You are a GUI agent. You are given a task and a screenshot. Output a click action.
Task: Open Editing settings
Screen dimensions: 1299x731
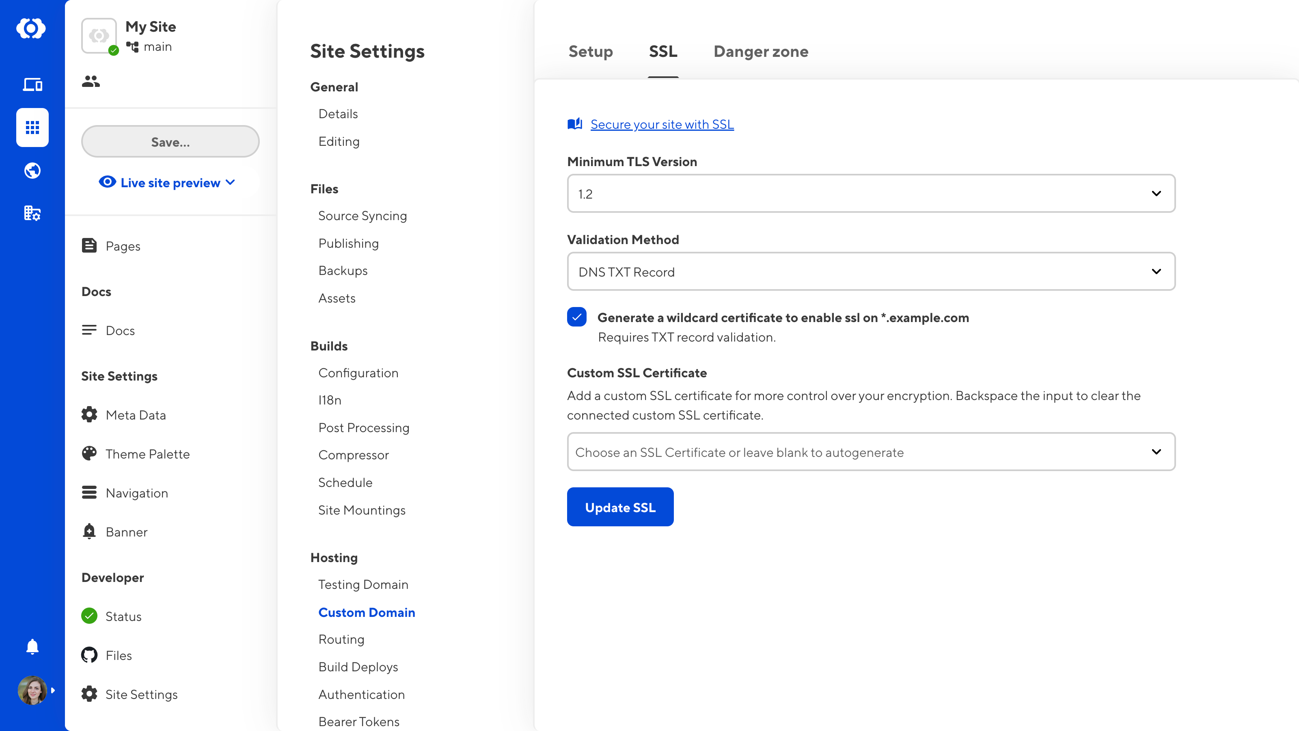point(339,141)
